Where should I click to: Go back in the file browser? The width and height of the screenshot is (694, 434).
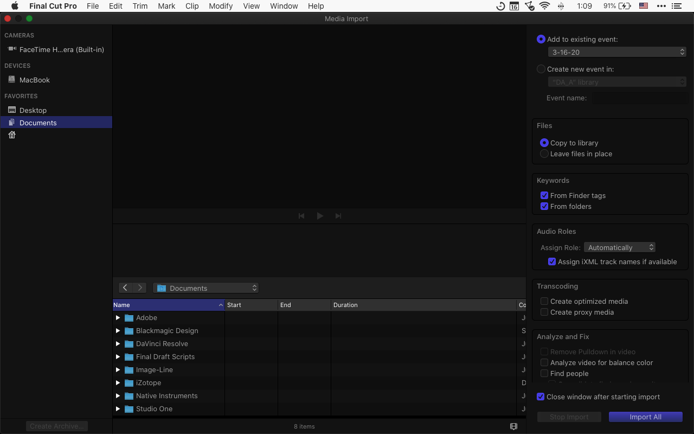125,288
